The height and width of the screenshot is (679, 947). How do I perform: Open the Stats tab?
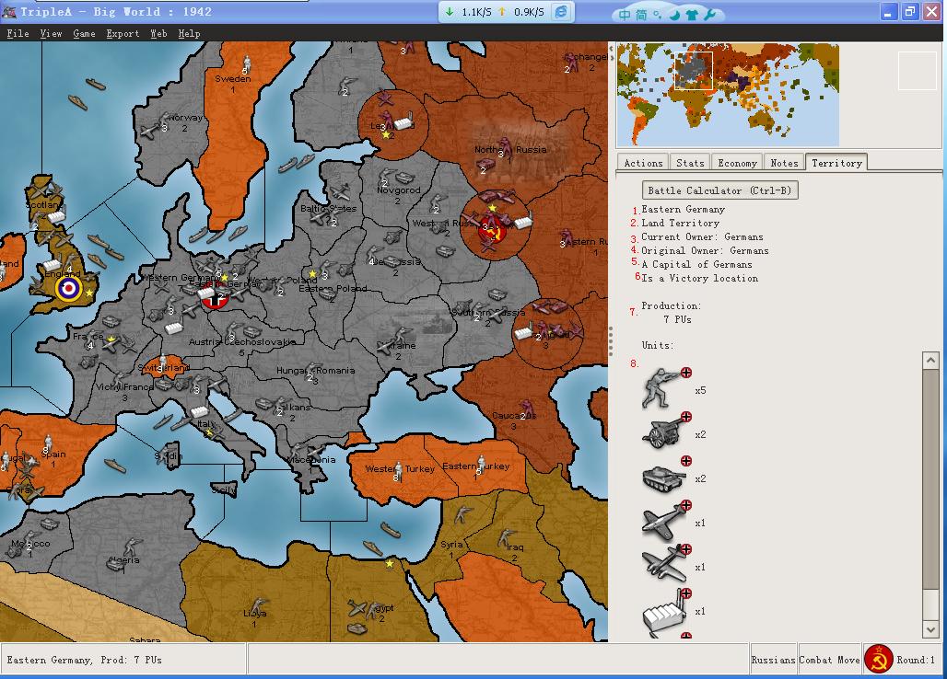tap(690, 163)
